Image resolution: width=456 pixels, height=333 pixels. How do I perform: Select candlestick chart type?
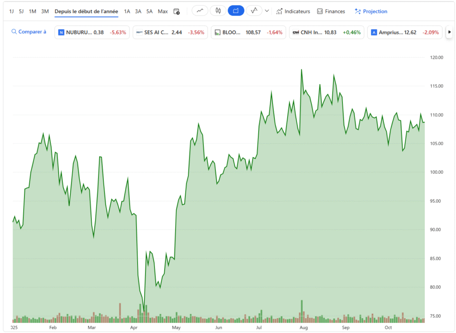[x=218, y=11]
